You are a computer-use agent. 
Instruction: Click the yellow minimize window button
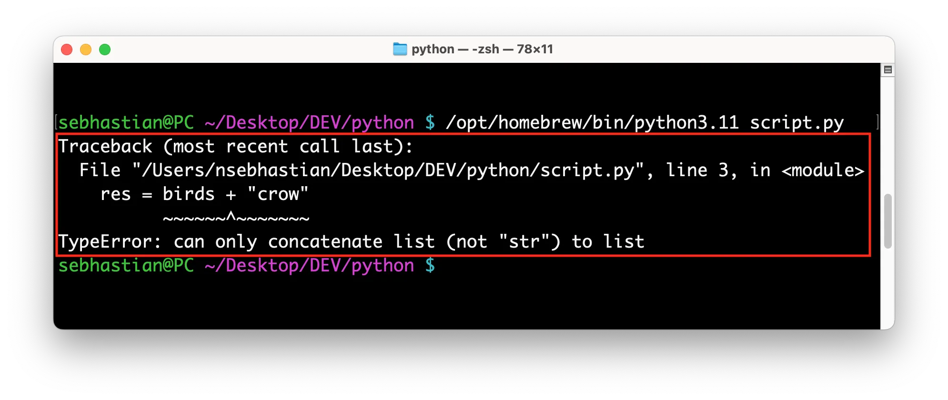tap(86, 50)
